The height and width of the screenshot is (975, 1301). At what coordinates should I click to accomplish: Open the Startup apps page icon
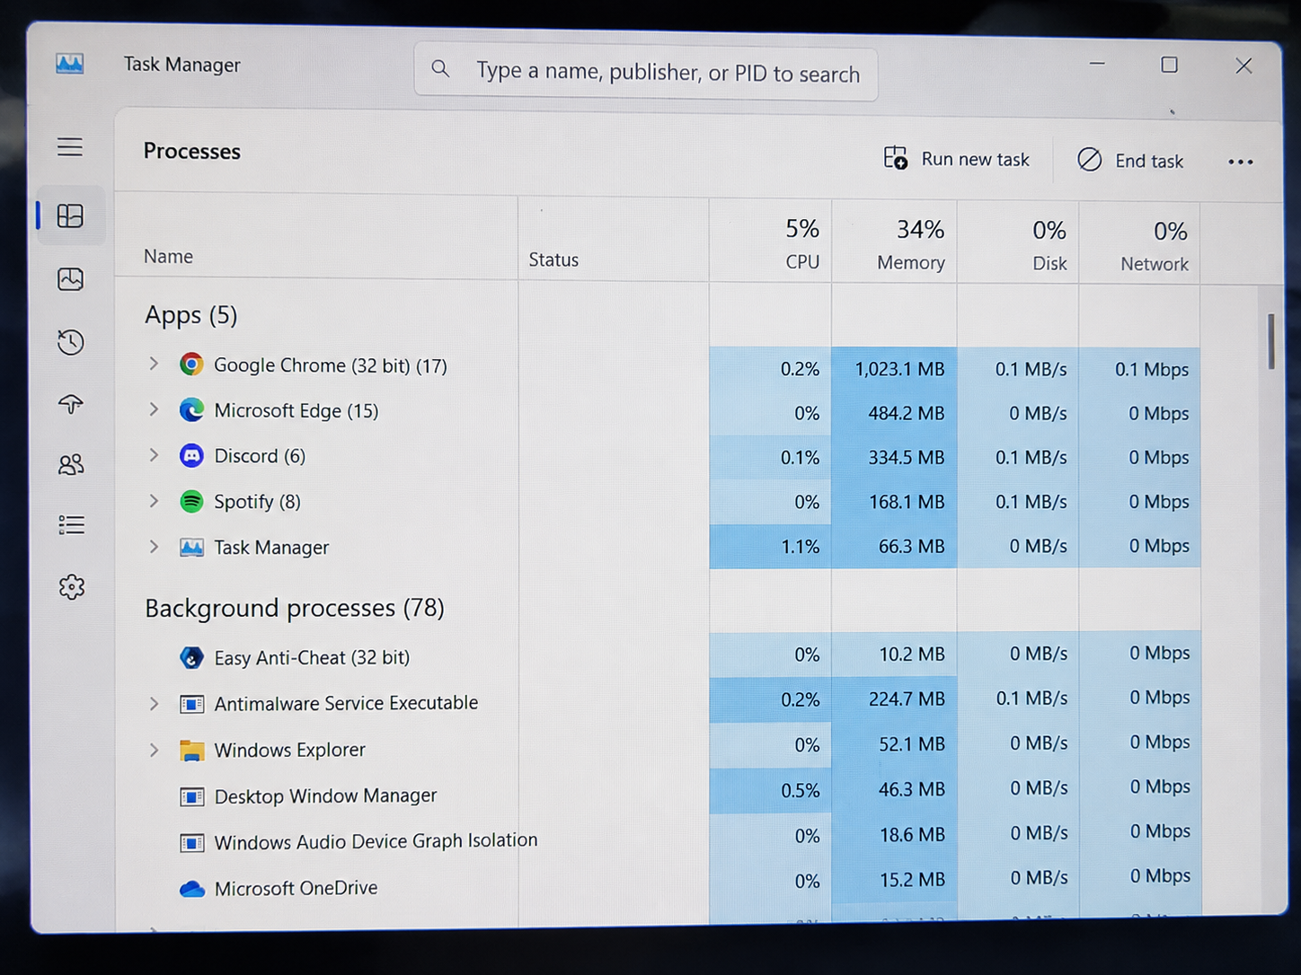click(71, 404)
